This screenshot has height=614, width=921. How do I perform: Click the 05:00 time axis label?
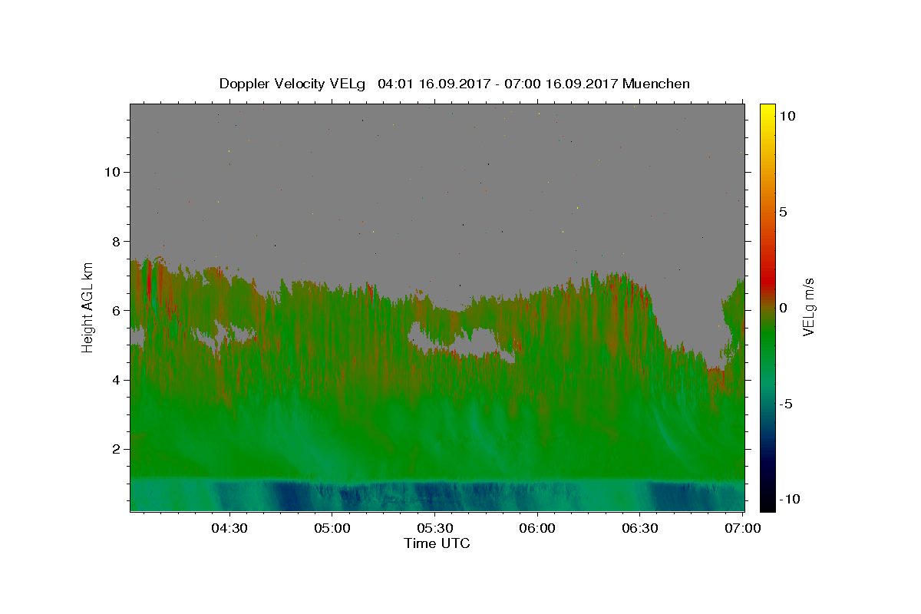(332, 528)
